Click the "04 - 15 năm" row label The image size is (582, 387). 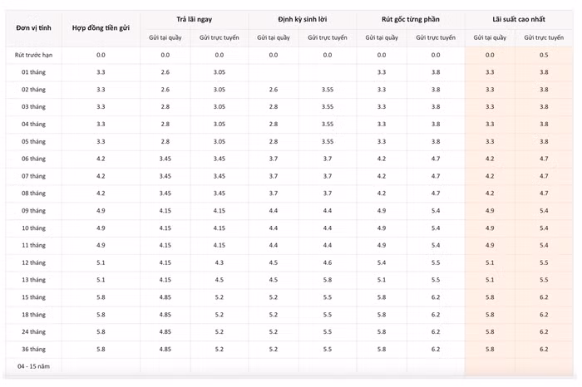click(x=33, y=365)
